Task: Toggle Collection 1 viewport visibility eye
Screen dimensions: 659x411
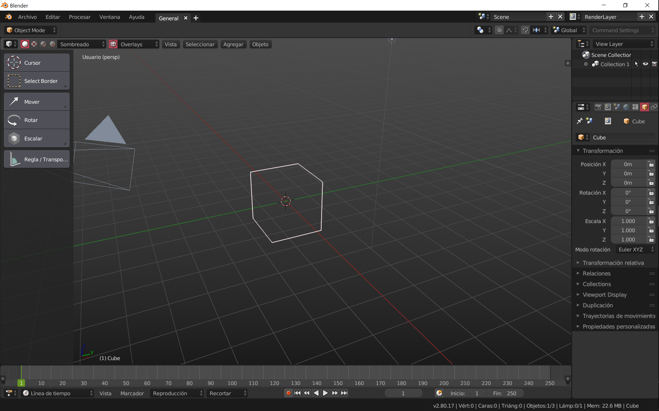Action: (x=645, y=64)
